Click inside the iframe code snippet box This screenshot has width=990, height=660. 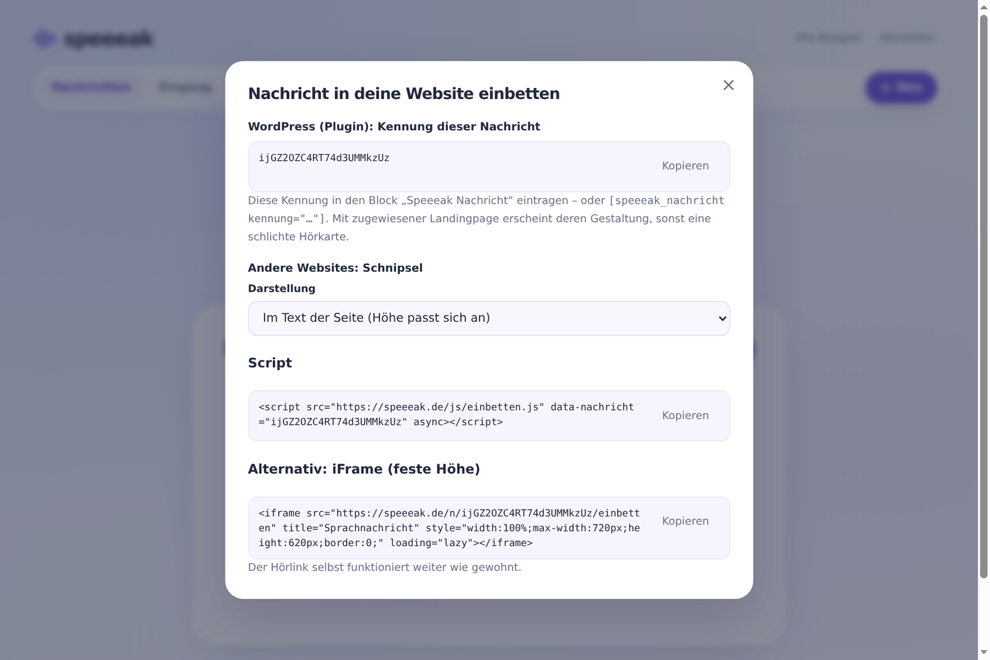point(448,528)
